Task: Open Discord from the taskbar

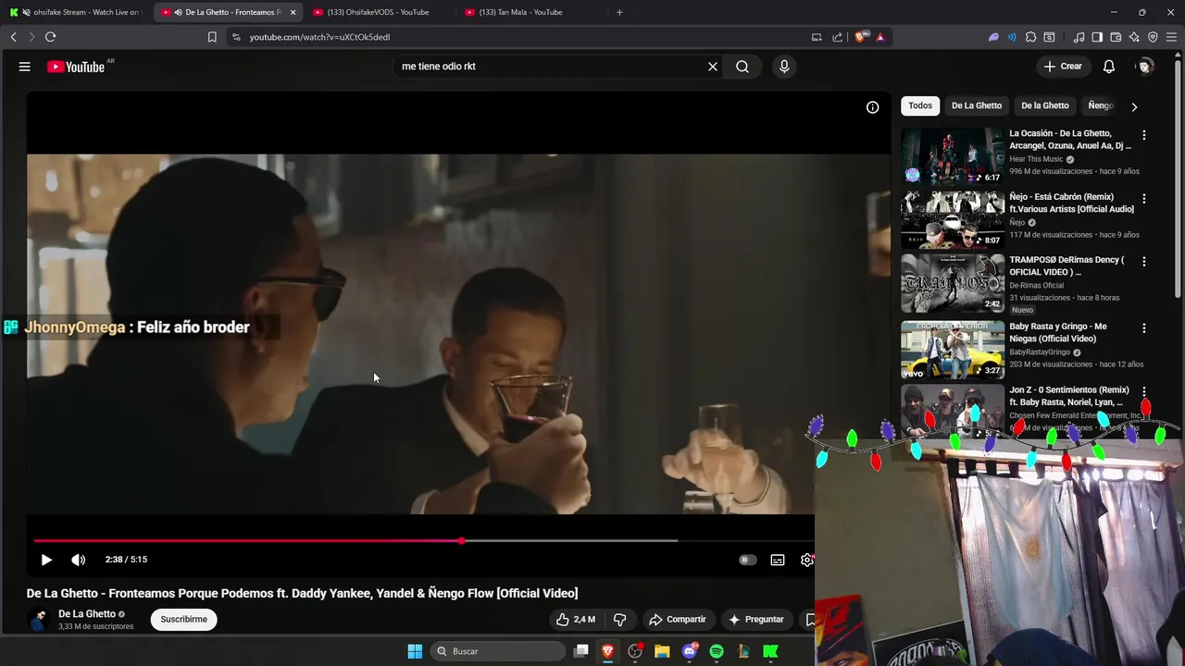Action: (689, 651)
